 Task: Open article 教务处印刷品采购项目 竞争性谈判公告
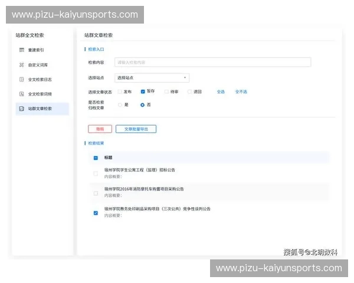tap(157, 209)
